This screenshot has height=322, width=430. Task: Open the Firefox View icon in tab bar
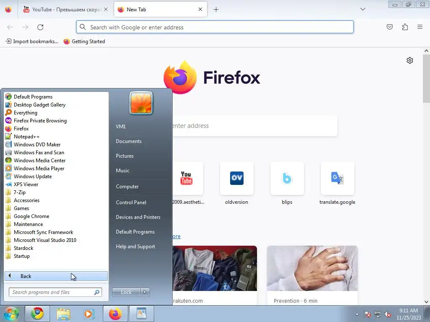pos(8,9)
